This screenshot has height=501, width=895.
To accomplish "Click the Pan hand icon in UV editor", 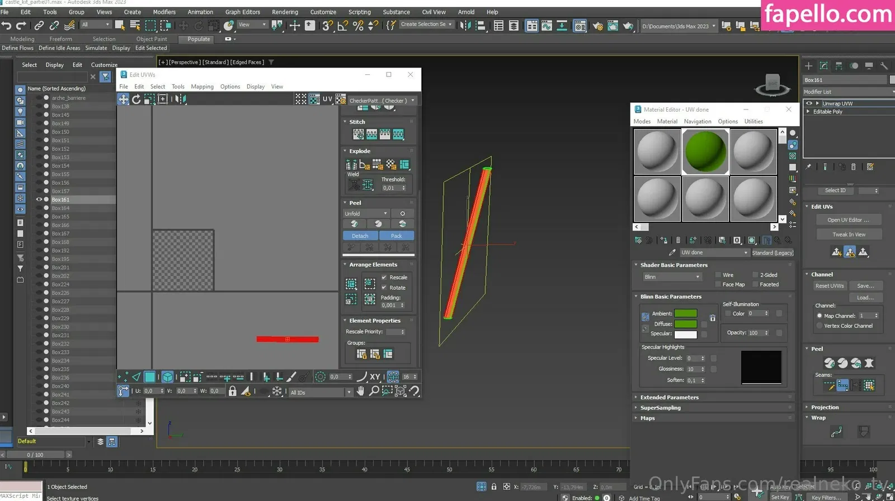I will point(361,392).
